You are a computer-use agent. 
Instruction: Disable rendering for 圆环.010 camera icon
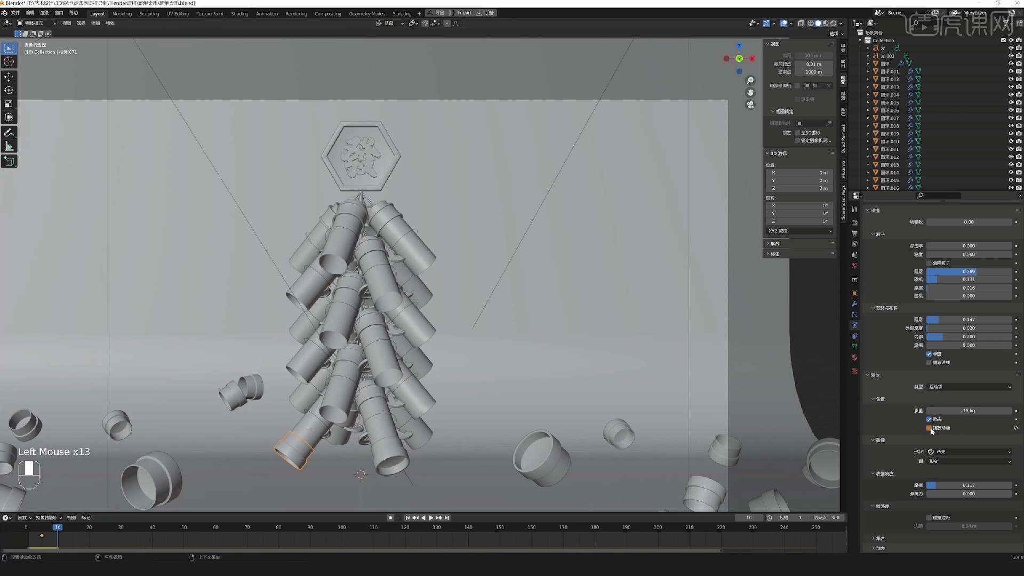click(1019, 141)
